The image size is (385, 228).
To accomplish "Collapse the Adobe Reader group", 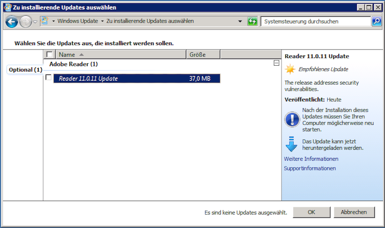I will 276,63.
